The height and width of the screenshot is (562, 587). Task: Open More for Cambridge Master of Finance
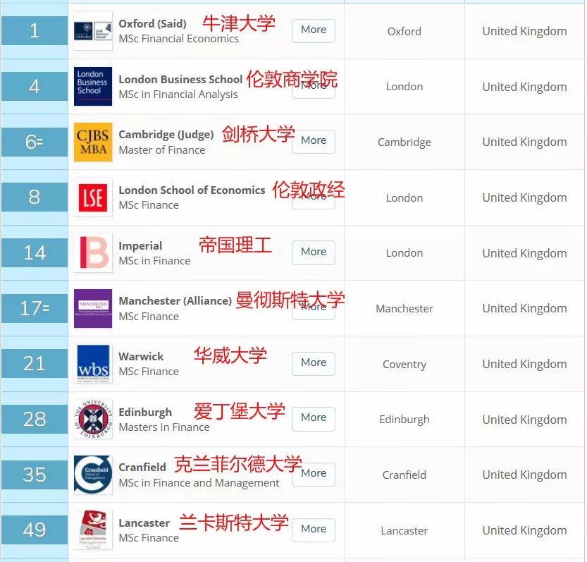click(x=313, y=141)
